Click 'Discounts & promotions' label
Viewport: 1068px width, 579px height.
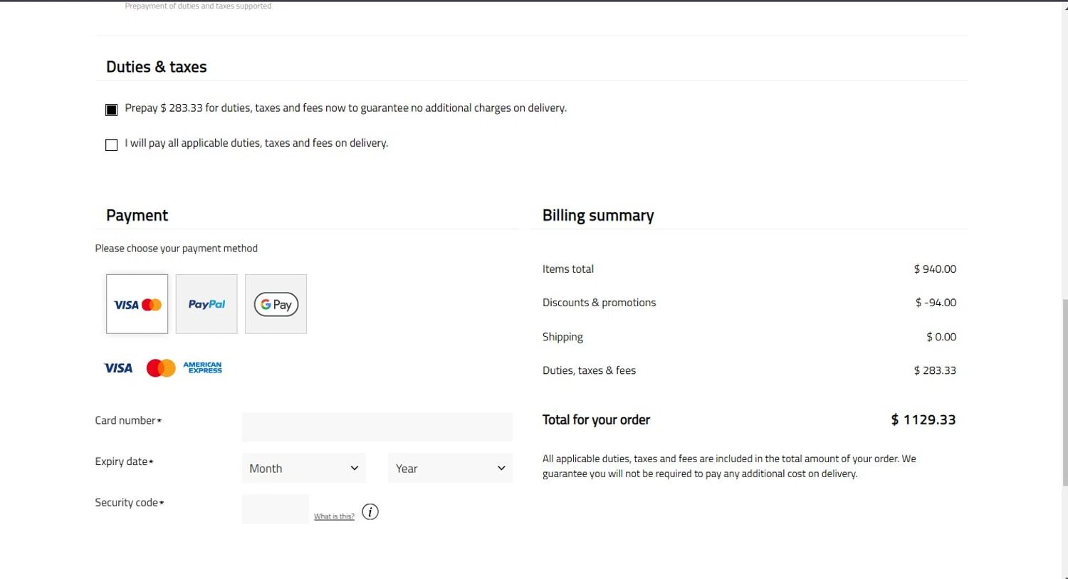pyautogui.click(x=599, y=303)
